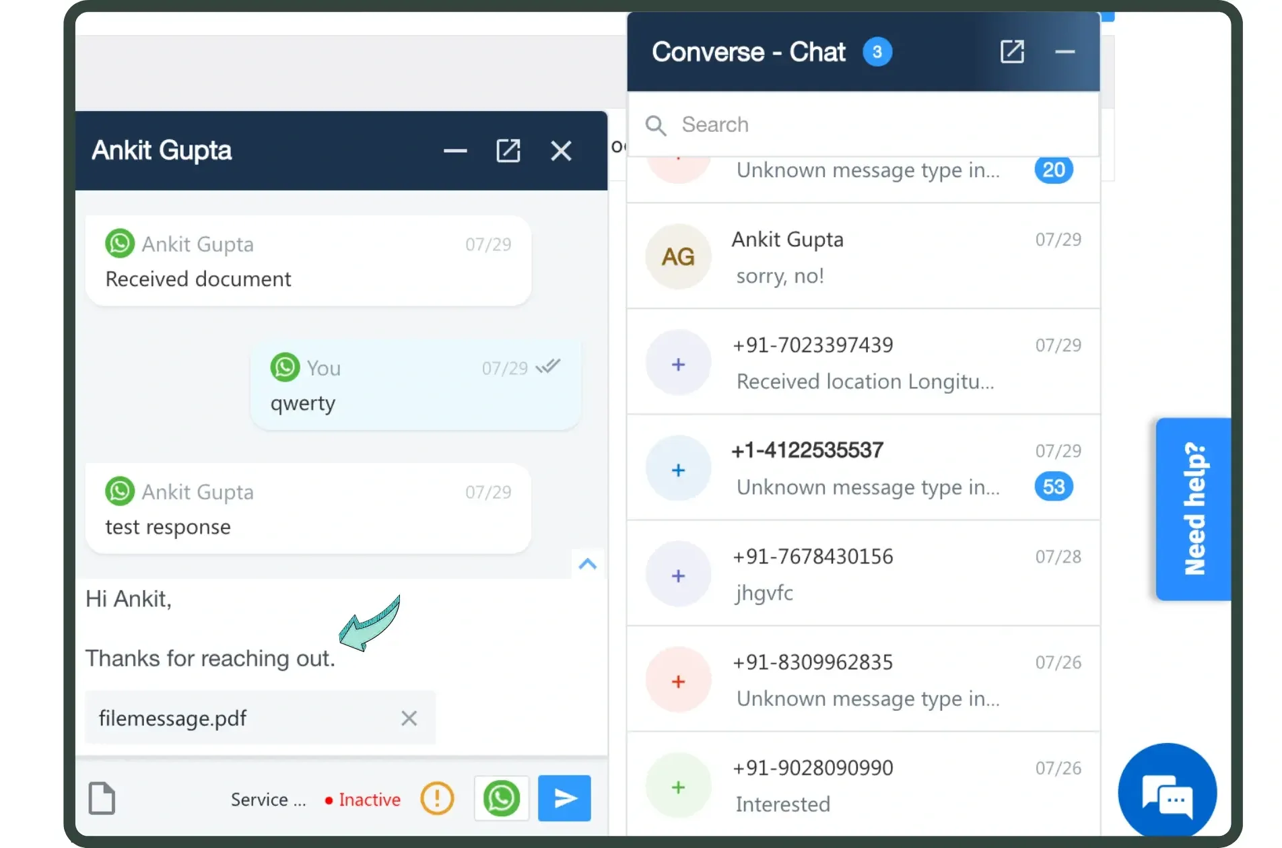Pop out the Converse - Chat panel

pos(1012,52)
